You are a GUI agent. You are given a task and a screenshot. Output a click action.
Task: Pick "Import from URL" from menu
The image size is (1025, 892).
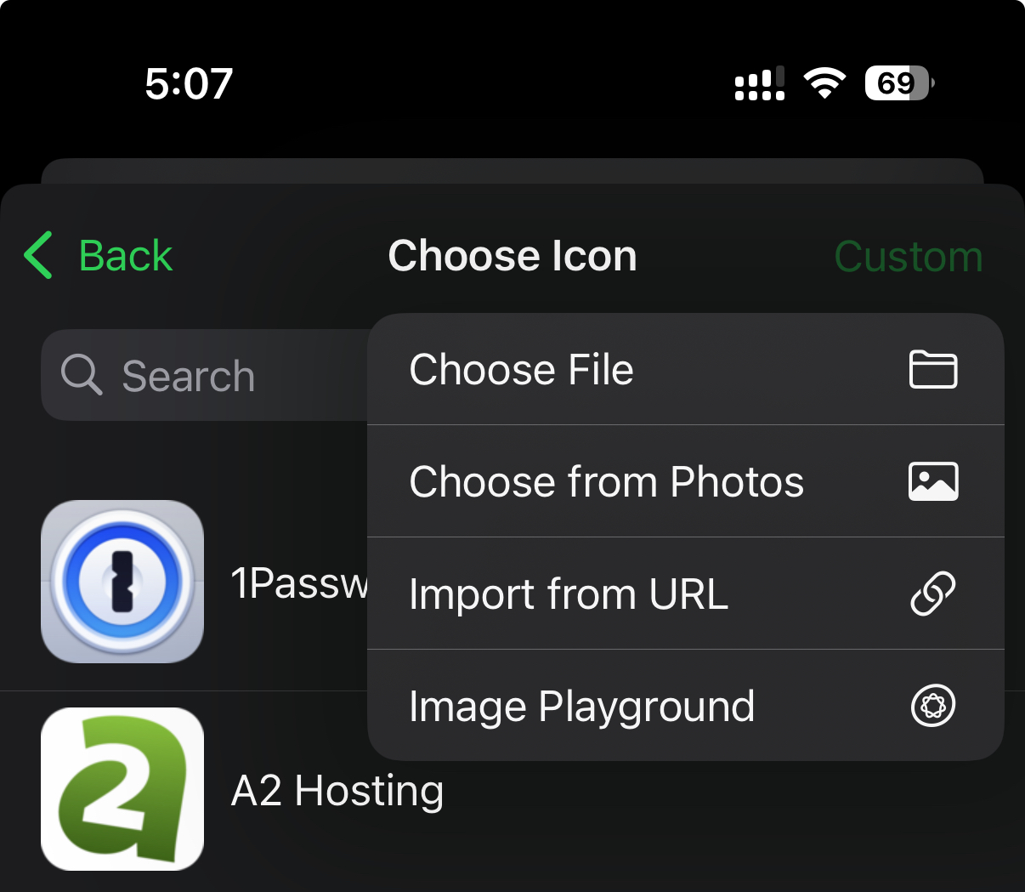click(x=569, y=594)
